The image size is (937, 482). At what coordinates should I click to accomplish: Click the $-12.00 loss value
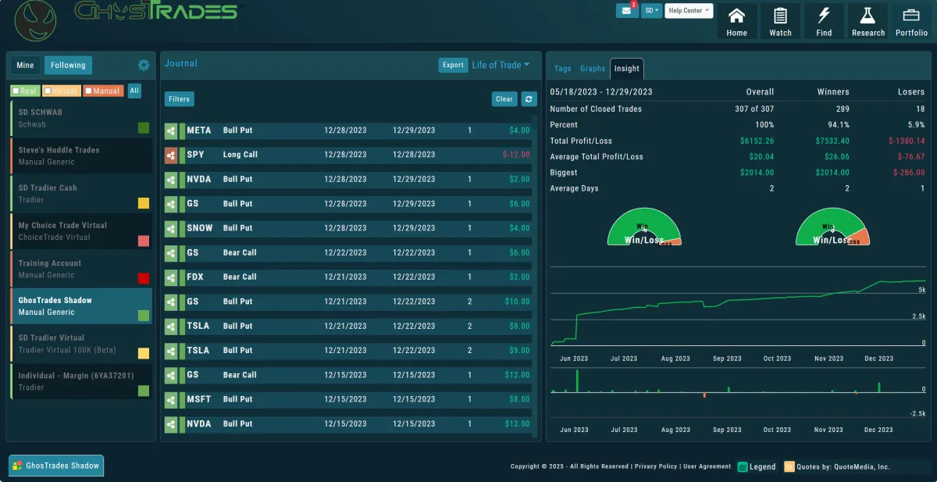click(516, 155)
